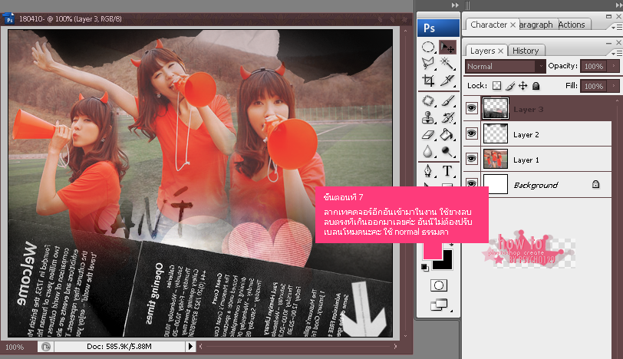Click the Fill 100% field
This screenshot has width=623, height=359.
(x=594, y=86)
